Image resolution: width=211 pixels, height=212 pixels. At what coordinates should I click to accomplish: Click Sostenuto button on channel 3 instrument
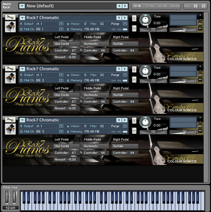click(96, 146)
